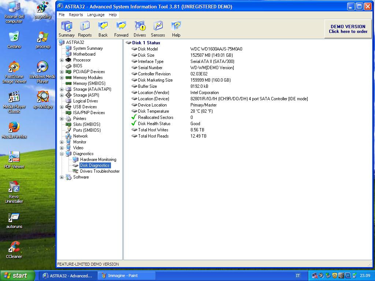The width and height of the screenshot is (375, 281).
Task: Click the Windows start button
Action: coord(18,276)
